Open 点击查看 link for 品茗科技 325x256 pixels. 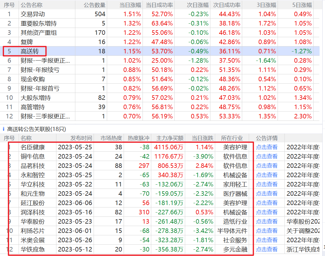267,166
